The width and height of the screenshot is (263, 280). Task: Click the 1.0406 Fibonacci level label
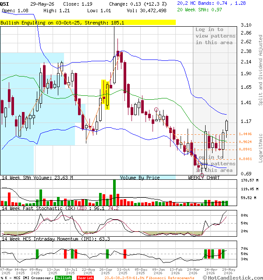tap(245, 134)
